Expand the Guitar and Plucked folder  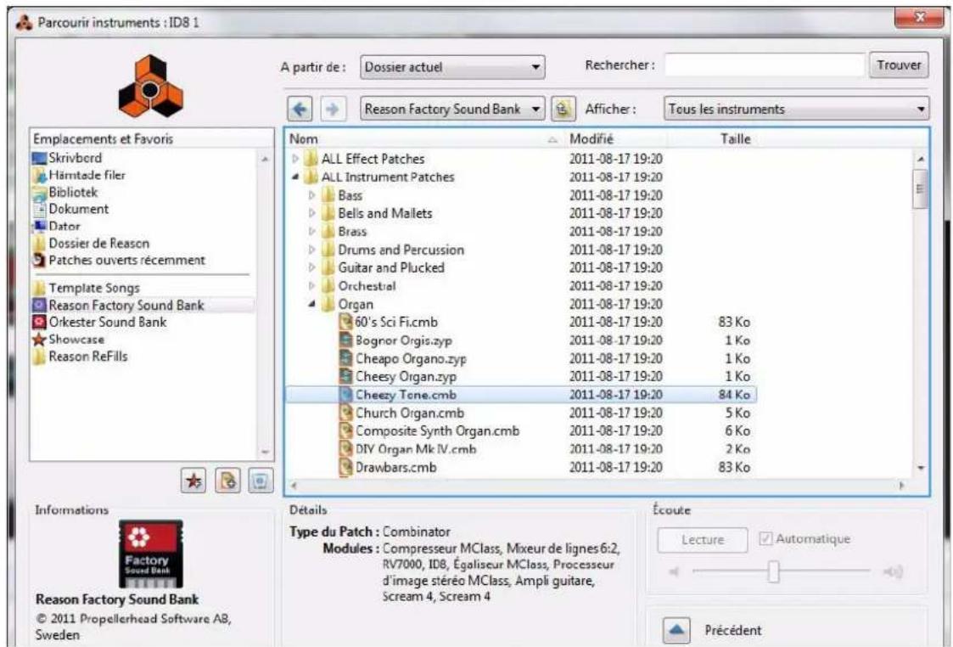(x=311, y=267)
